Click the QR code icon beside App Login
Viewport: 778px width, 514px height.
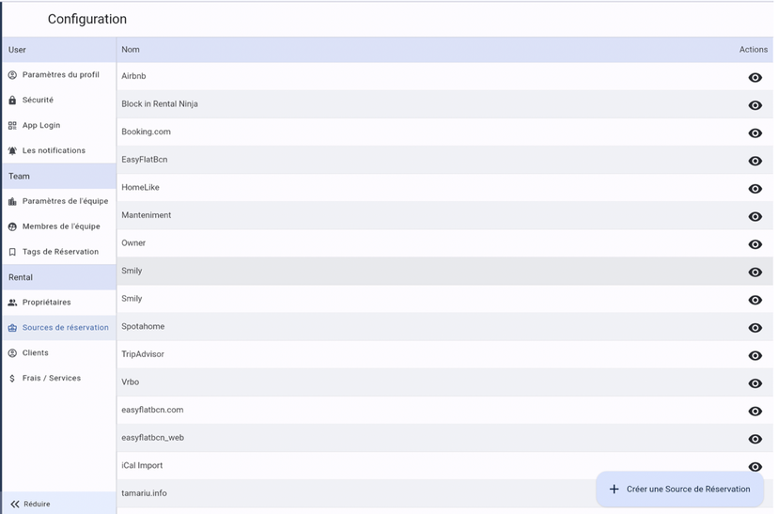pos(12,126)
